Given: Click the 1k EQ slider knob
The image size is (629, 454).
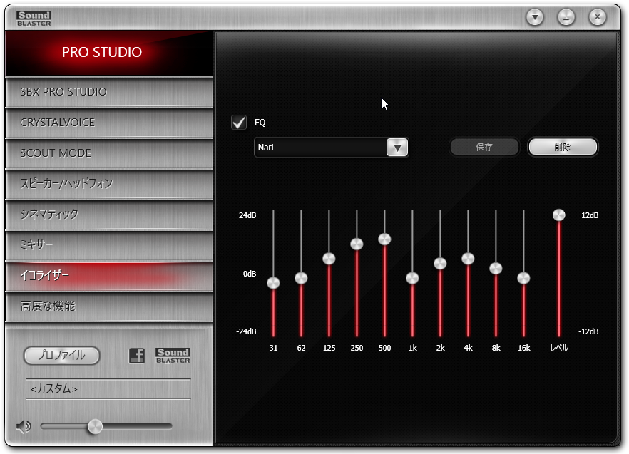Looking at the screenshot, I should tap(412, 278).
